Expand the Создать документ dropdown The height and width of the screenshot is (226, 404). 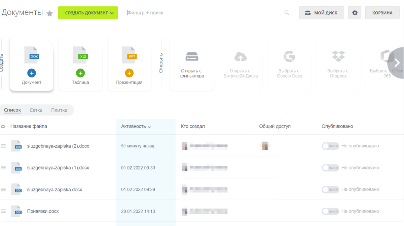88,13
